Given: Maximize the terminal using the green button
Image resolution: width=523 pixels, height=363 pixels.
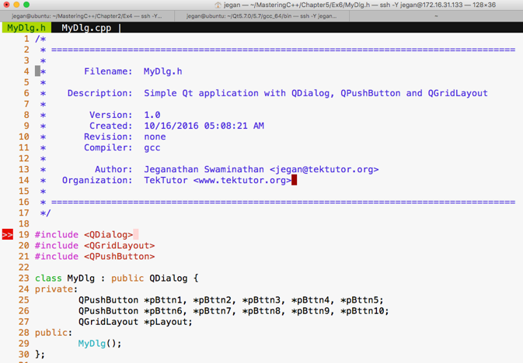Looking at the screenshot, I should 26,5.
